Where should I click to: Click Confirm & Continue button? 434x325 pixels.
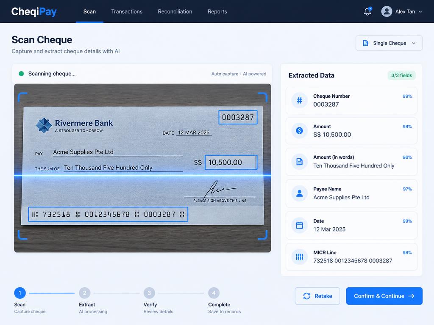384,296
